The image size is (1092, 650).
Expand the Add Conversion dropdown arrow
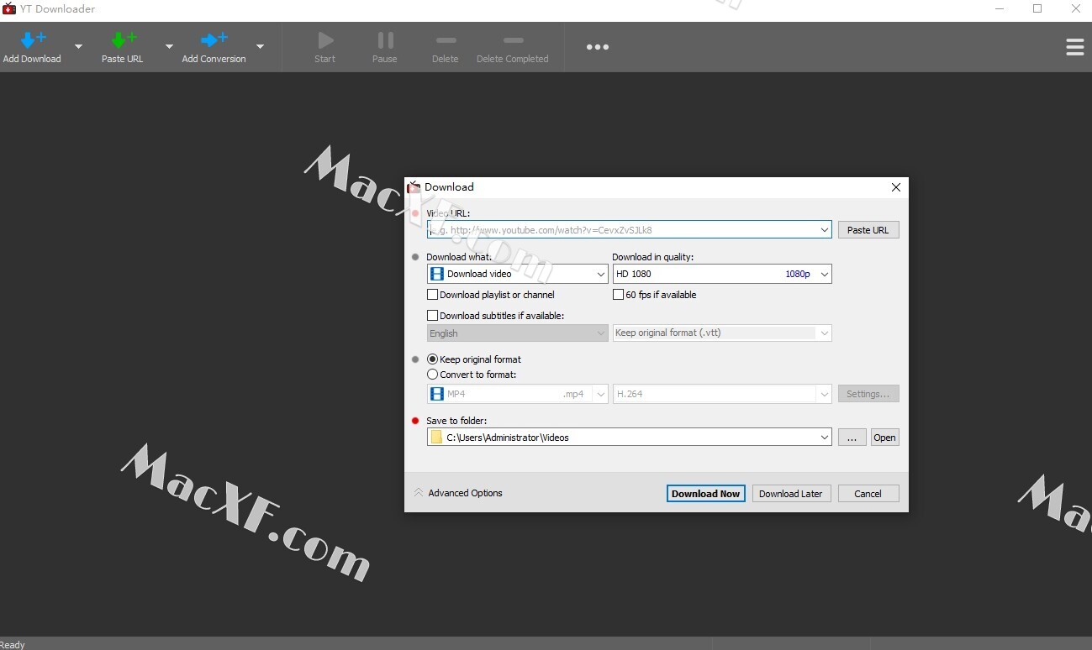click(x=260, y=47)
